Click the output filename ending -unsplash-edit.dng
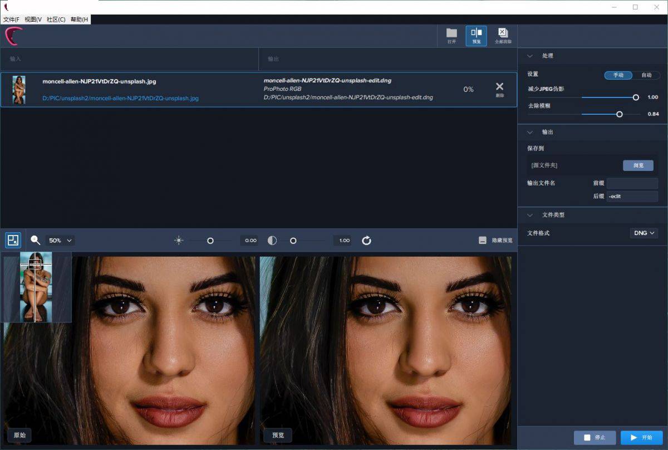Screen dimensions: 668x450 (x=327, y=80)
